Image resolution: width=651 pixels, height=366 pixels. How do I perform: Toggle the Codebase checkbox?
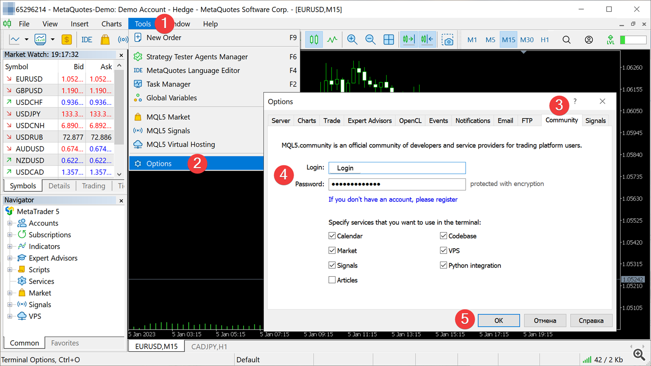coord(444,236)
